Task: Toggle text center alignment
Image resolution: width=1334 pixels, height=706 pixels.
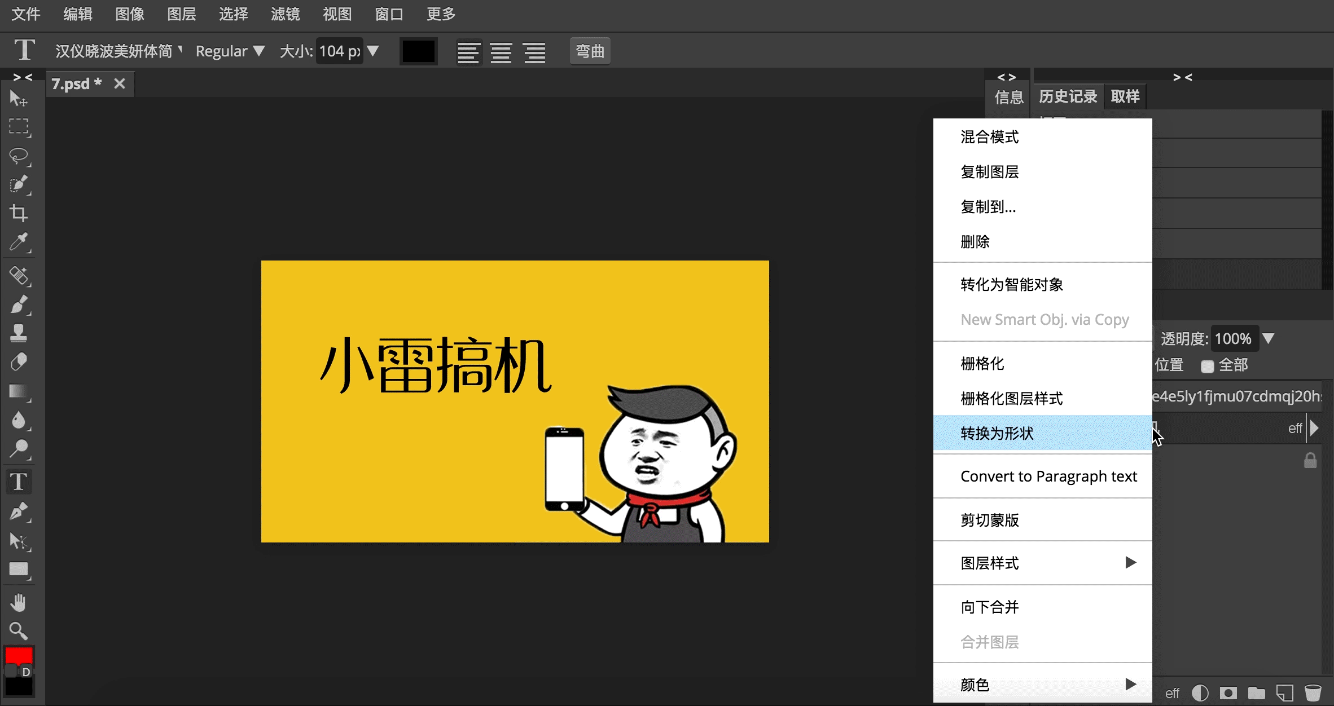Action: [x=499, y=50]
